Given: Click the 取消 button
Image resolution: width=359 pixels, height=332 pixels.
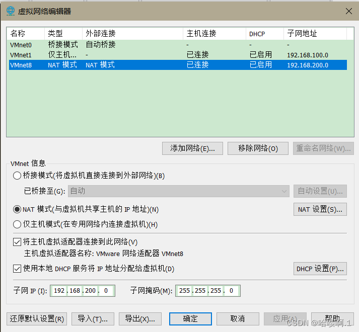Looking at the screenshot, I should [238, 319].
